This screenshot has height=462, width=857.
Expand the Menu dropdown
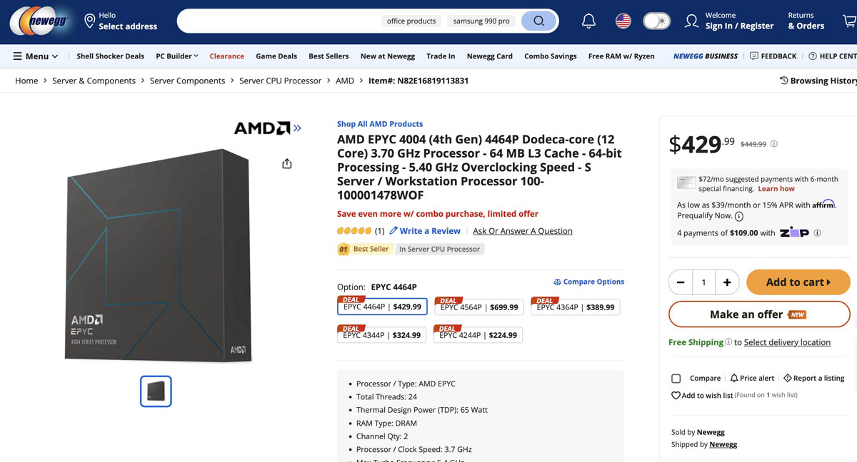[x=36, y=56]
